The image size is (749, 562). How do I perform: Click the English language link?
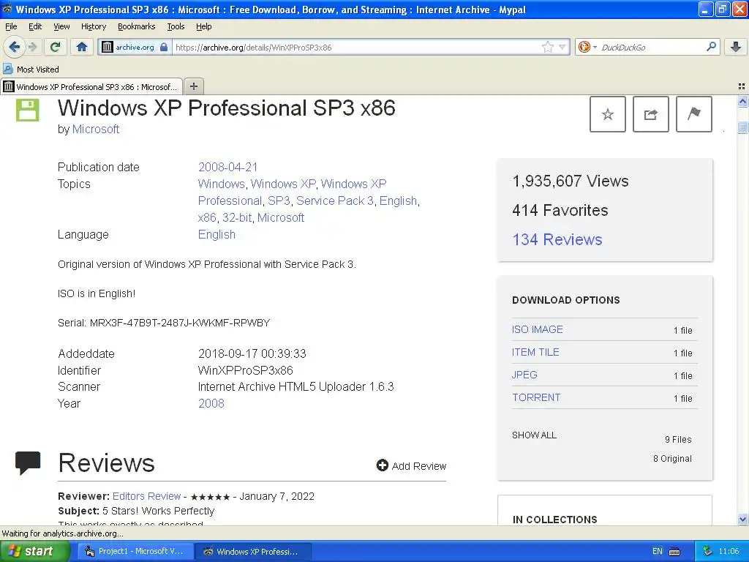click(217, 234)
